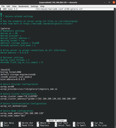
Task: Click the wsrep_sst_method=rsync line
Action: click(14, 106)
